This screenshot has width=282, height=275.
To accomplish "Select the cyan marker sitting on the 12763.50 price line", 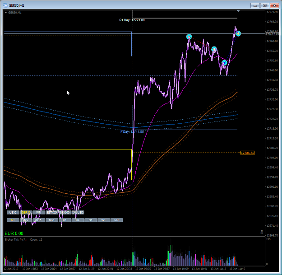I will pyautogui.click(x=238, y=33).
